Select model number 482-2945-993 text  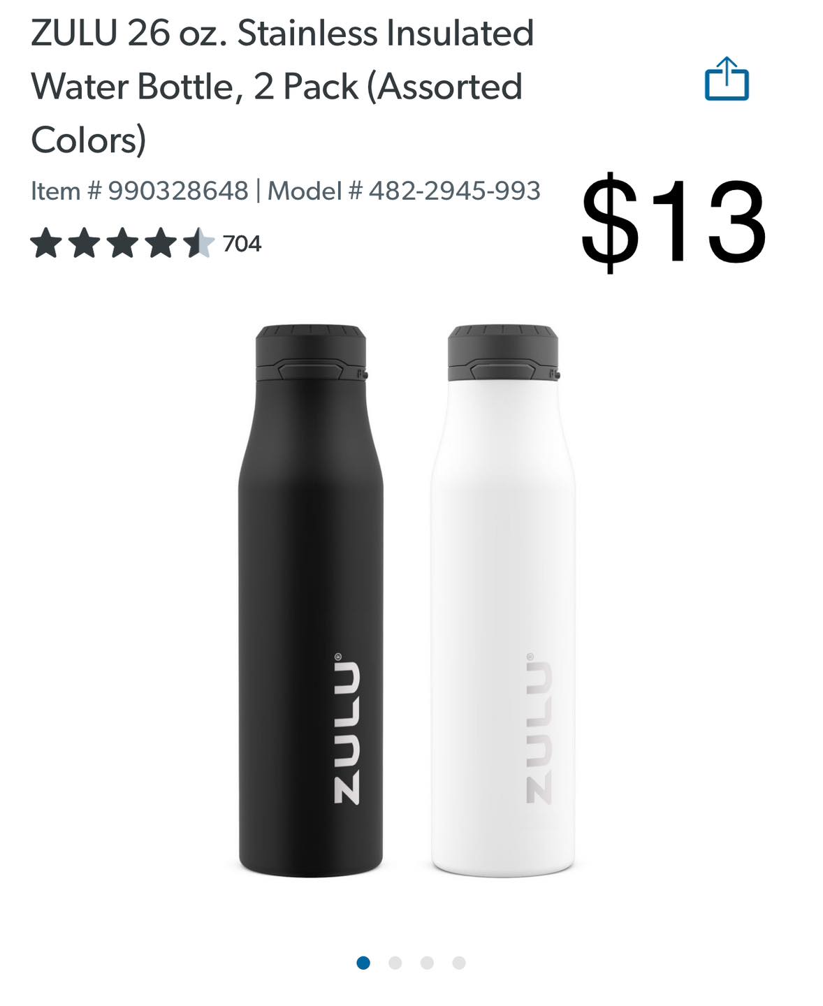point(404,191)
